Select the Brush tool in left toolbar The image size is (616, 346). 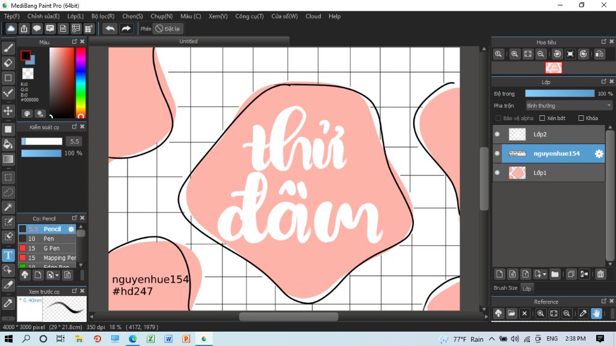(x=8, y=48)
